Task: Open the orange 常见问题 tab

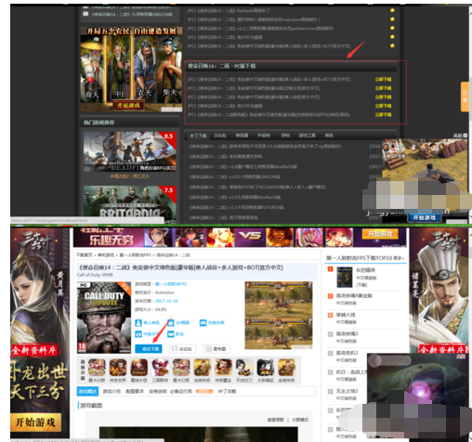Action: point(204,391)
